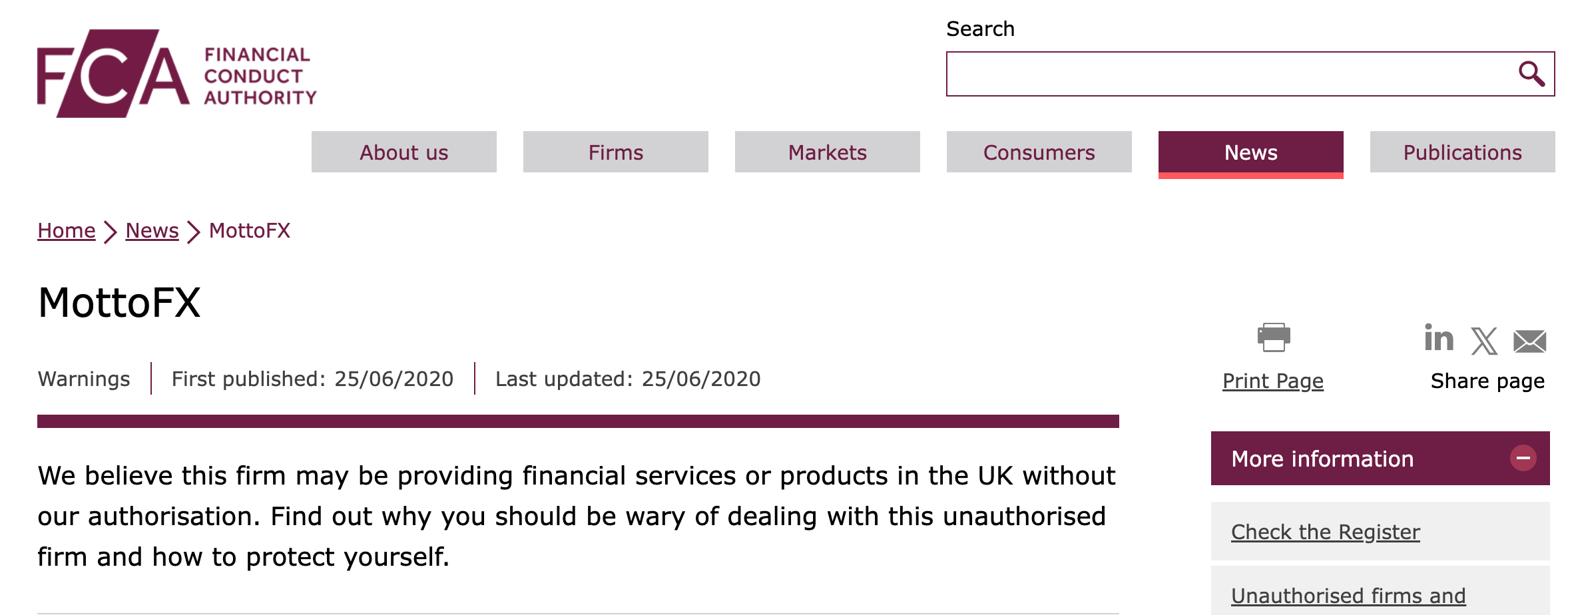Select the News tab
Image resolution: width=1570 pixels, height=615 pixels.
coord(1250,152)
